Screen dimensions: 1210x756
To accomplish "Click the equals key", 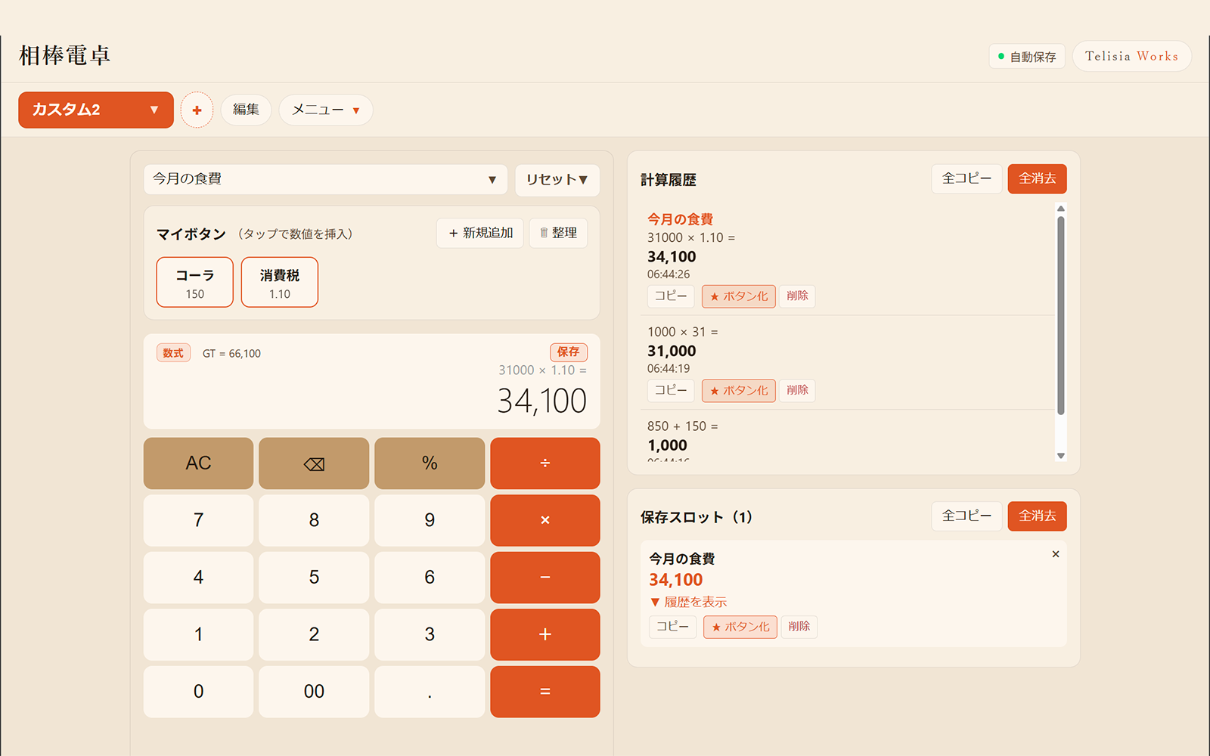I will [x=545, y=692].
